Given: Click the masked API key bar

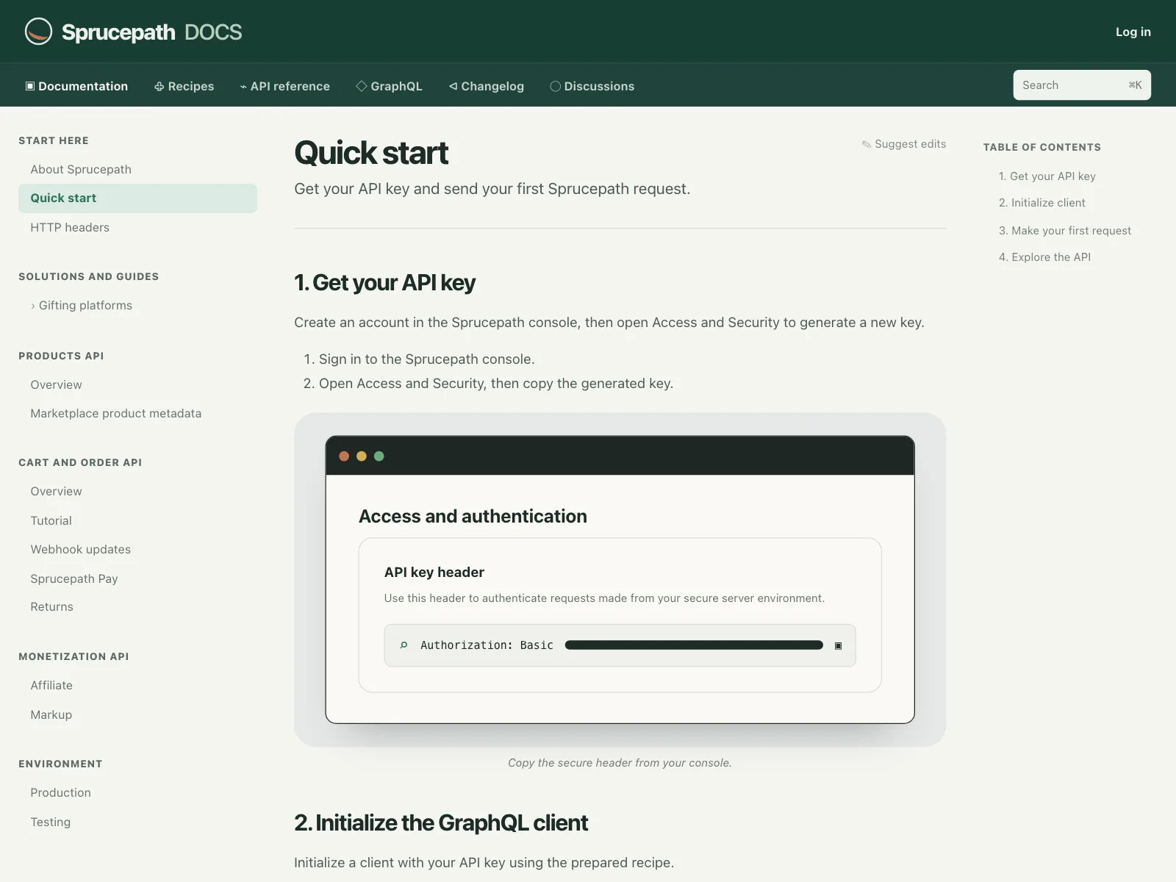Looking at the screenshot, I should coord(694,645).
